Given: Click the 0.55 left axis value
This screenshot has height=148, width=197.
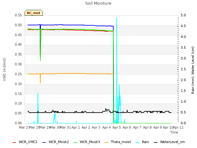Looking at the screenshot, I should click(18, 15).
